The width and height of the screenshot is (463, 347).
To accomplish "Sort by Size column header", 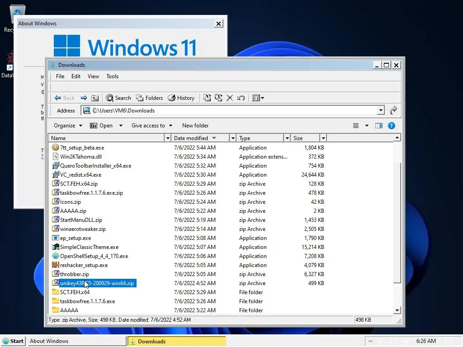I will coord(305,138).
